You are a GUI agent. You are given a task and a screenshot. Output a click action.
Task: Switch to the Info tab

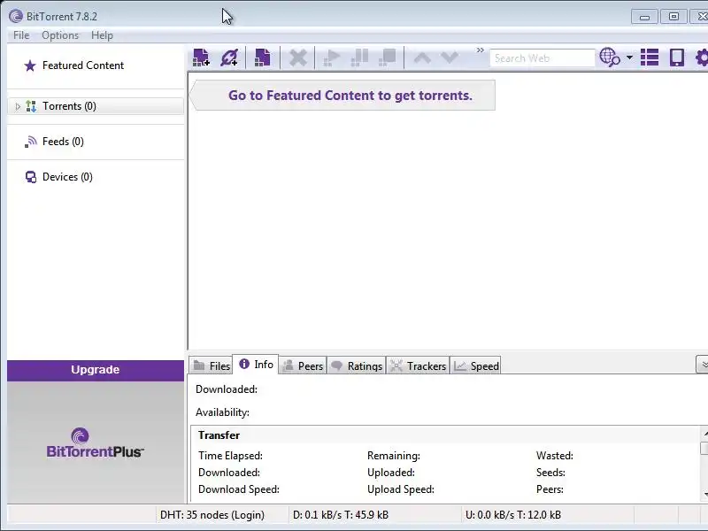pyautogui.click(x=256, y=365)
